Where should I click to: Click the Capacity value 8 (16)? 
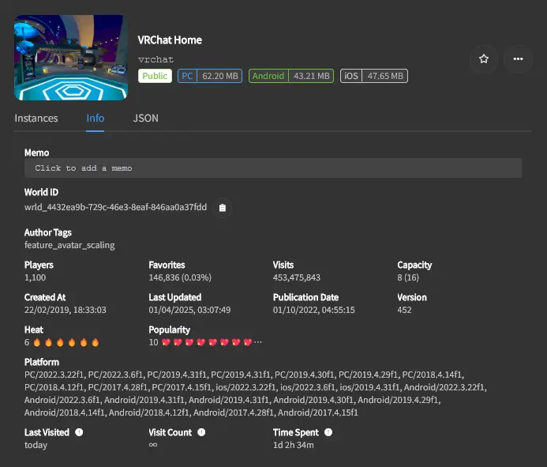pyautogui.click(x=408, y=277)
